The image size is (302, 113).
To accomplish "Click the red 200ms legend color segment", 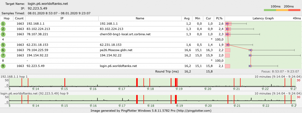I will (294, 10).
